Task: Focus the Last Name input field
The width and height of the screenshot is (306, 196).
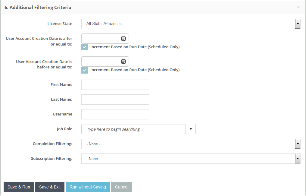Action: click(x=115, y=100)
